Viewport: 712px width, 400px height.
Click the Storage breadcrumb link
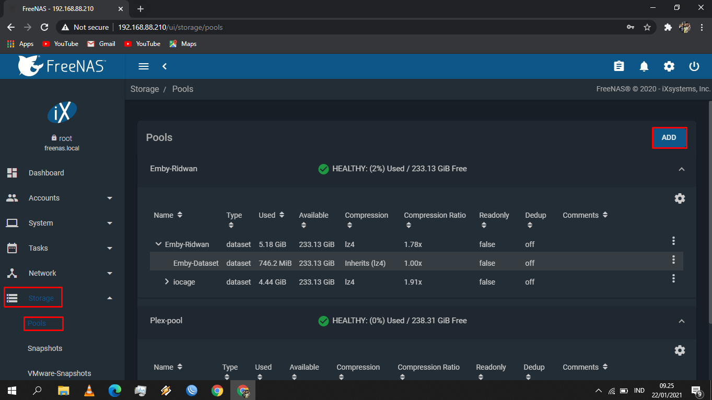(x=145, y=89)
